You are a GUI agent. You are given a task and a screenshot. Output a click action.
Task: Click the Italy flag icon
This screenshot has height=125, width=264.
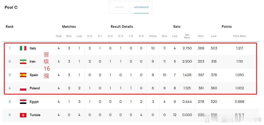point(23,48)
